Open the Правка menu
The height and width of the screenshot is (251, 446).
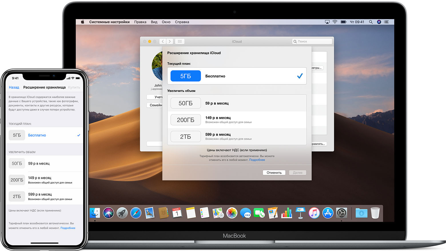click(140, 22)
